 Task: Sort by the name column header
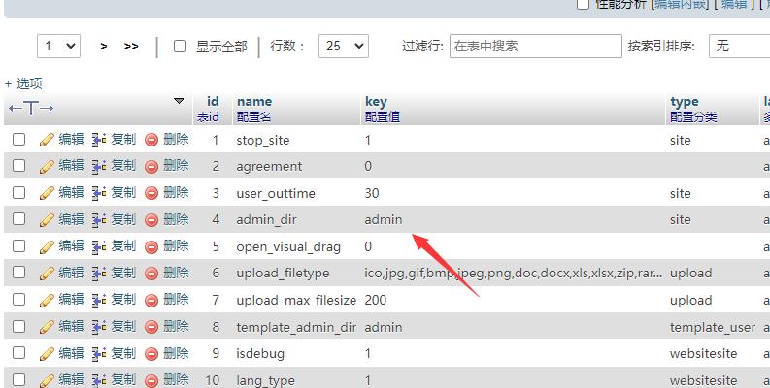pos(254,101)
